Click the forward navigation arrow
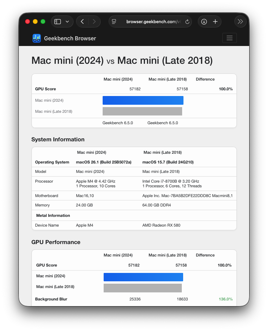 [94, 21]
